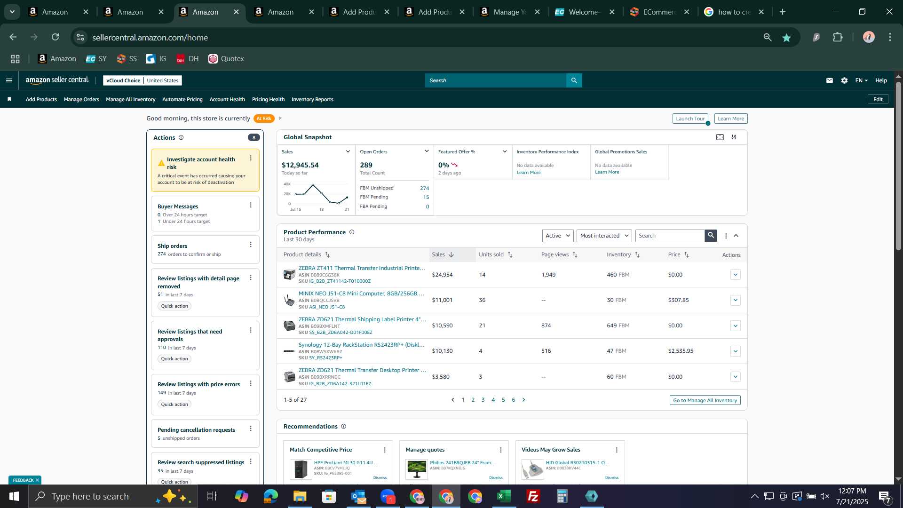Open the mail messages icon
Screen dimensions: 903x508
coord(829,80)
